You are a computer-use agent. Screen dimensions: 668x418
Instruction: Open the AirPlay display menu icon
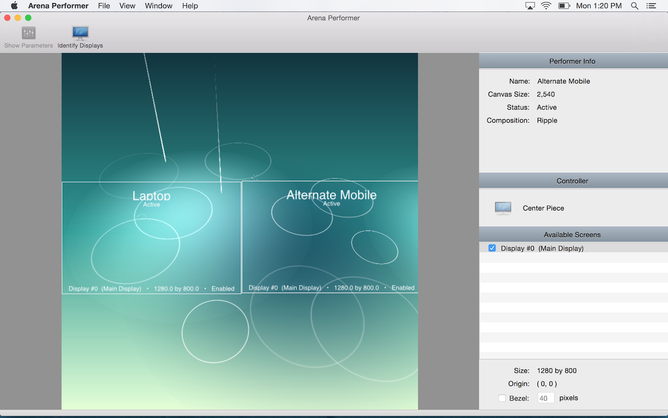tap(530, 6)
